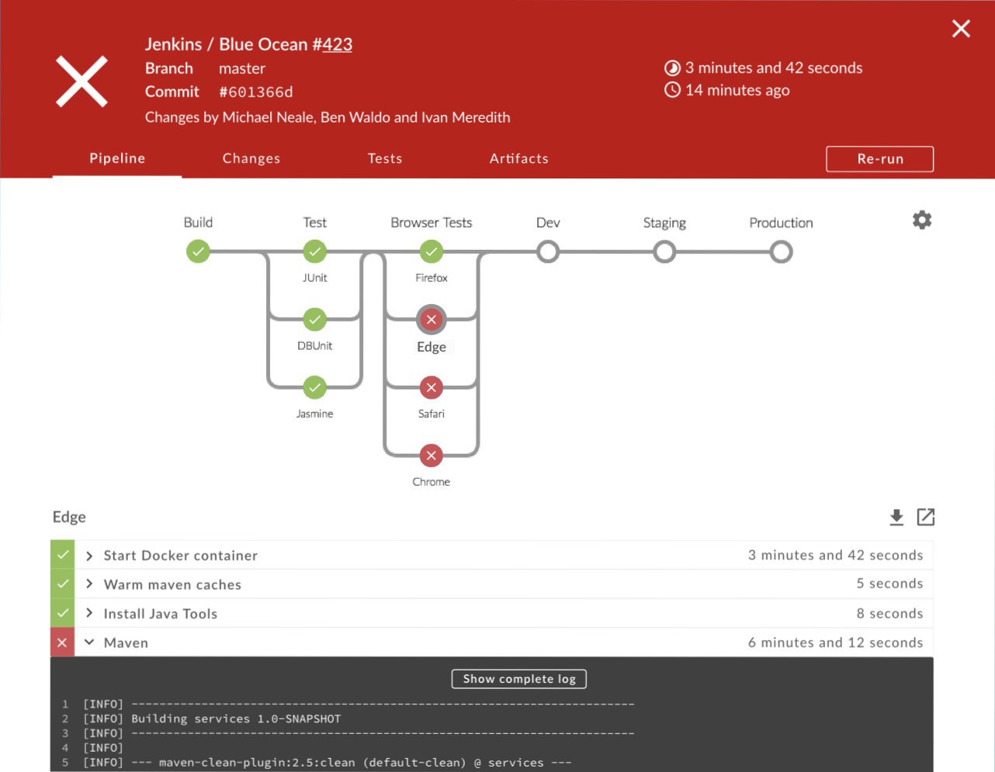995x772 pixels.
Task: Click the Re-run button
Action: coord(879,158)
